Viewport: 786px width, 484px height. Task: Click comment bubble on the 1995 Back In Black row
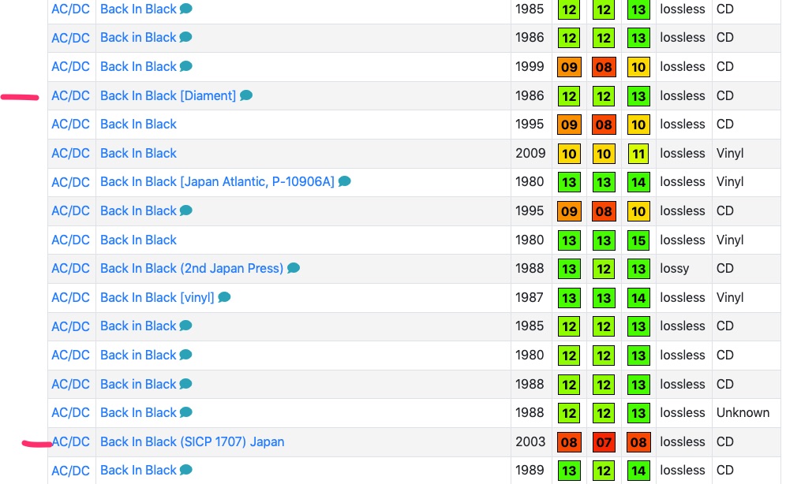tap(186, 210)
